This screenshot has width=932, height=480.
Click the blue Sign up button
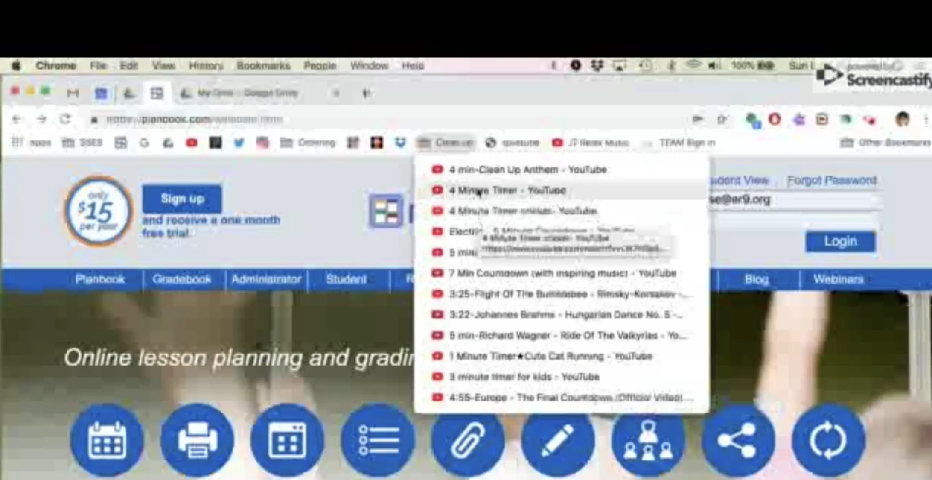tap(182, 199)
